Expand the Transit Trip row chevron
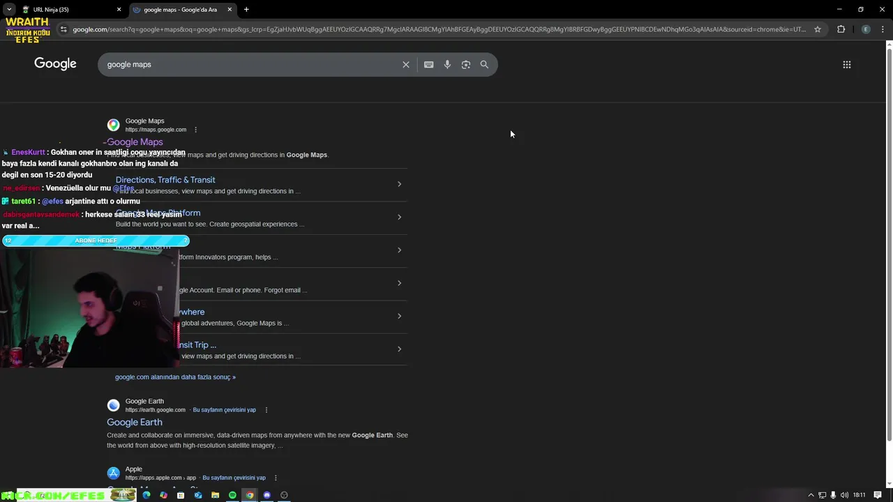The image size is (893, 502). pos(399,349)
